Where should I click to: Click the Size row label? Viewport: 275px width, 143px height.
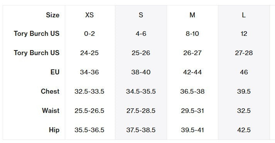click(52, 15)
